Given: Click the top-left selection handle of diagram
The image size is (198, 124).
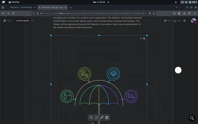Looking at the screenshot, I should (x=51, y=35).
